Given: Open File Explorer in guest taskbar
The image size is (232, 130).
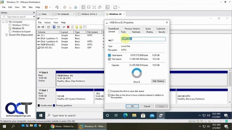Looking at the screenshot, I should (134, 116).
